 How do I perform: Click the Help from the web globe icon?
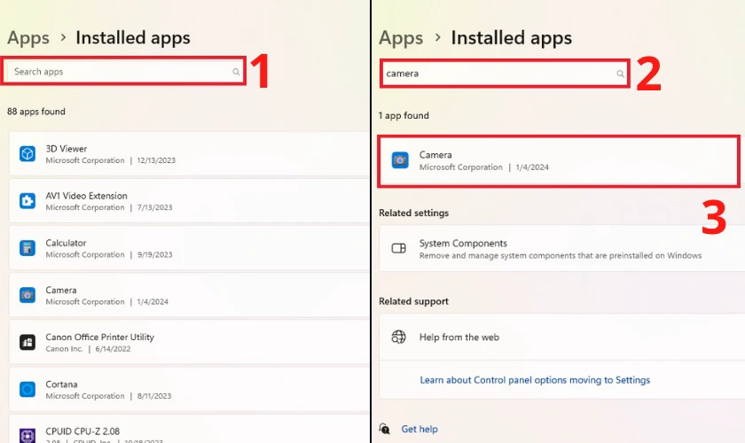[x=398, y=337]
